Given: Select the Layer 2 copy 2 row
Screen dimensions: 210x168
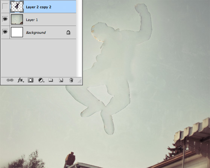Looking at the screenshot, I should [x=38, y=6].
